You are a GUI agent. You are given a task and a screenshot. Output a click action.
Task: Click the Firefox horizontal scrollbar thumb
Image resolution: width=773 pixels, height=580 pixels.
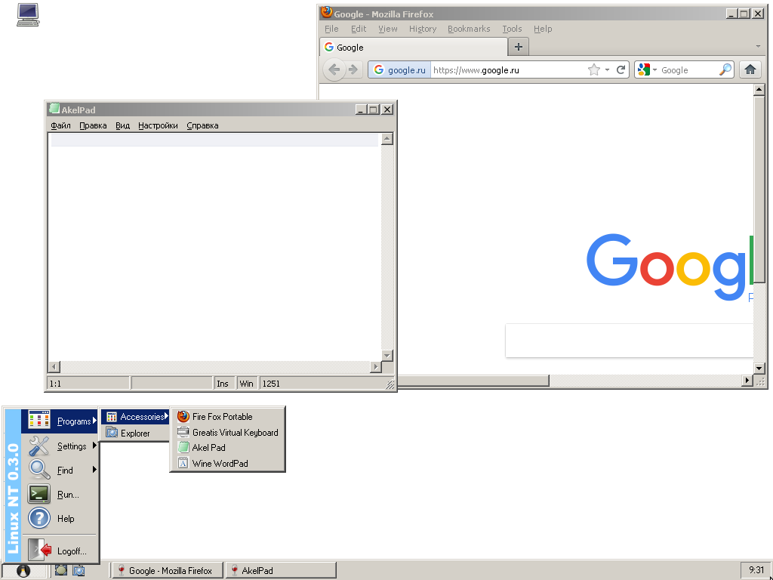pyautogui.click(x=473, y=381)
